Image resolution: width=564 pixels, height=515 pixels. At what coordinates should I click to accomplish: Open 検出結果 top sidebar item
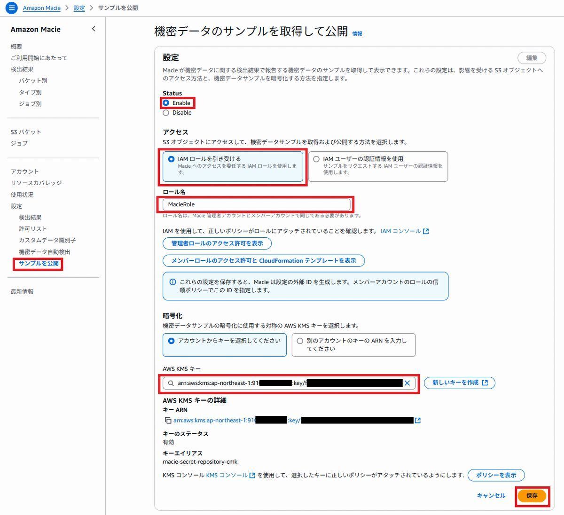pos(22,69)
